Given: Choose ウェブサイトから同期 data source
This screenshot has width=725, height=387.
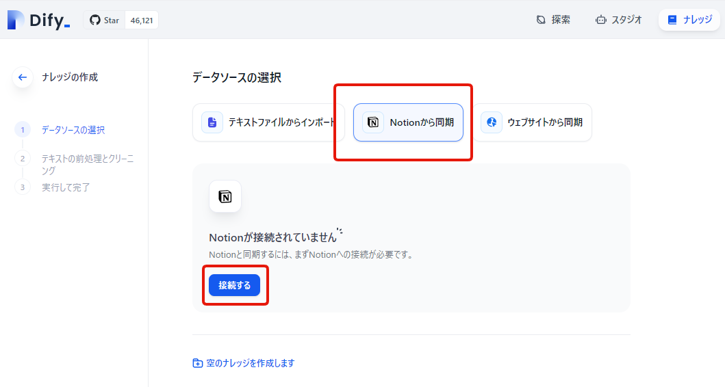Looking at the screenshot, I should click(532, 122).
